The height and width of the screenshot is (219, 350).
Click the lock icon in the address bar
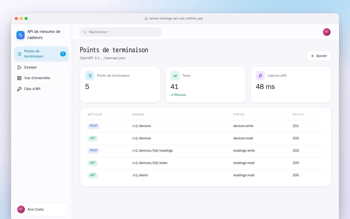[x=146, y=19]
